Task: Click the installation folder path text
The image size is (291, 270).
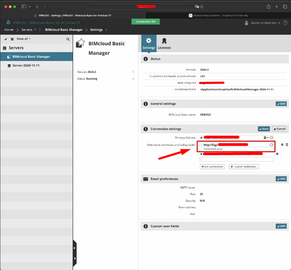Action: (237, 89)
